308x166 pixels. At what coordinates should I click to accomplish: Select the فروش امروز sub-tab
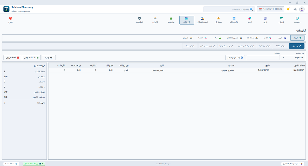tap(297, 46)
